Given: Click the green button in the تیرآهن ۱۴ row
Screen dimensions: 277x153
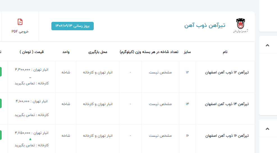Looking at the screenshot, I should click(1, 103).
